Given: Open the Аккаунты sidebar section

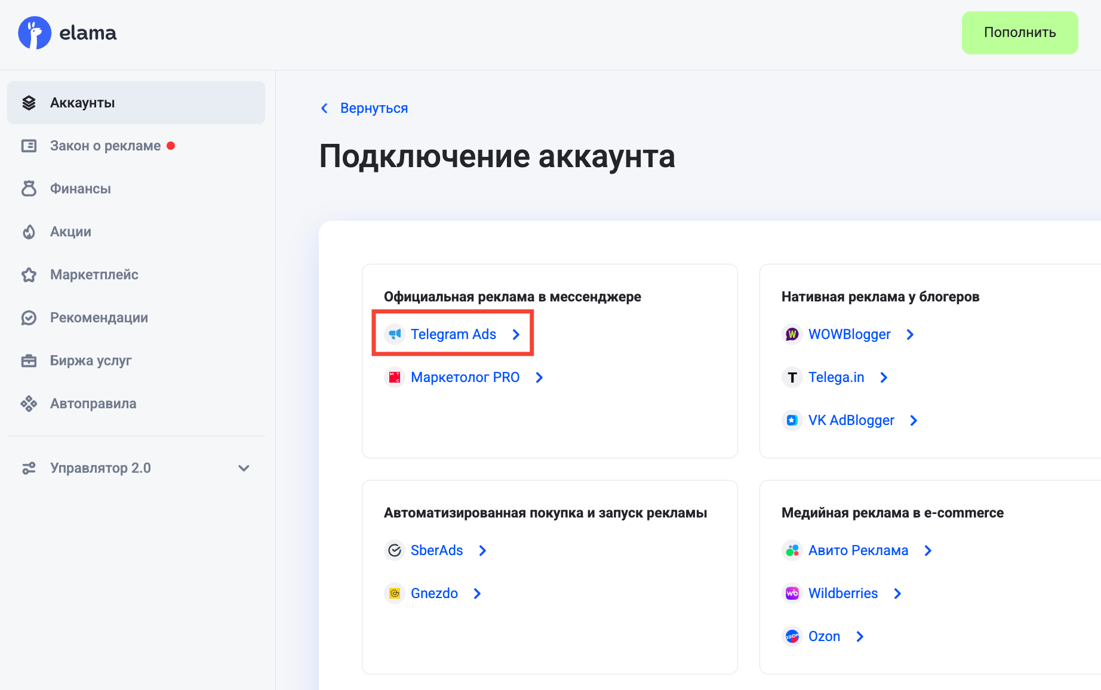Looking at the screenshot, I should pos(82,103).
